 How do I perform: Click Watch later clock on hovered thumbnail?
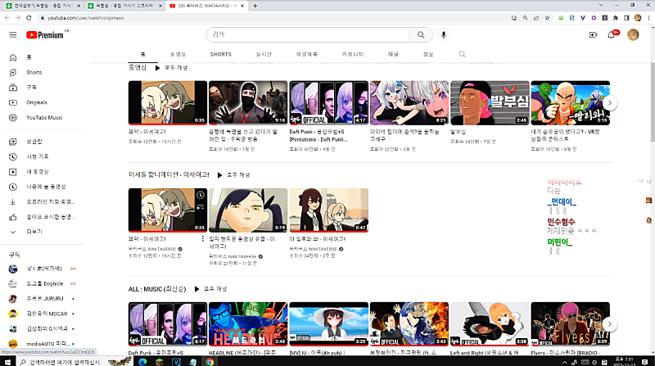(x=201, y=195)
